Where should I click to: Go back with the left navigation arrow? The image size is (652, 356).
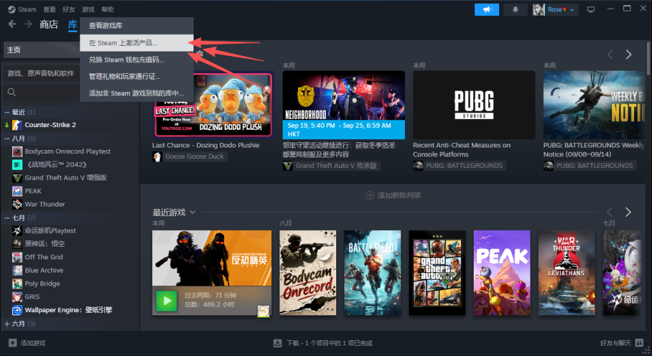pyautogui.click(x=12, y=25)
